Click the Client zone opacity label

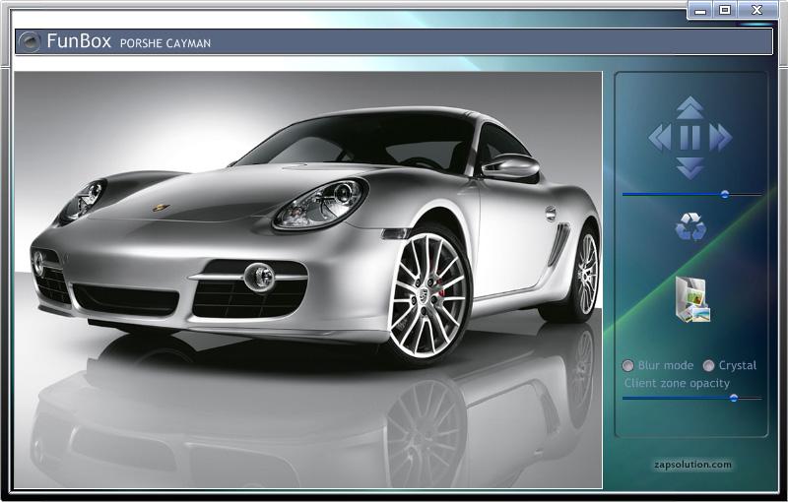click(x=677, y=384)
